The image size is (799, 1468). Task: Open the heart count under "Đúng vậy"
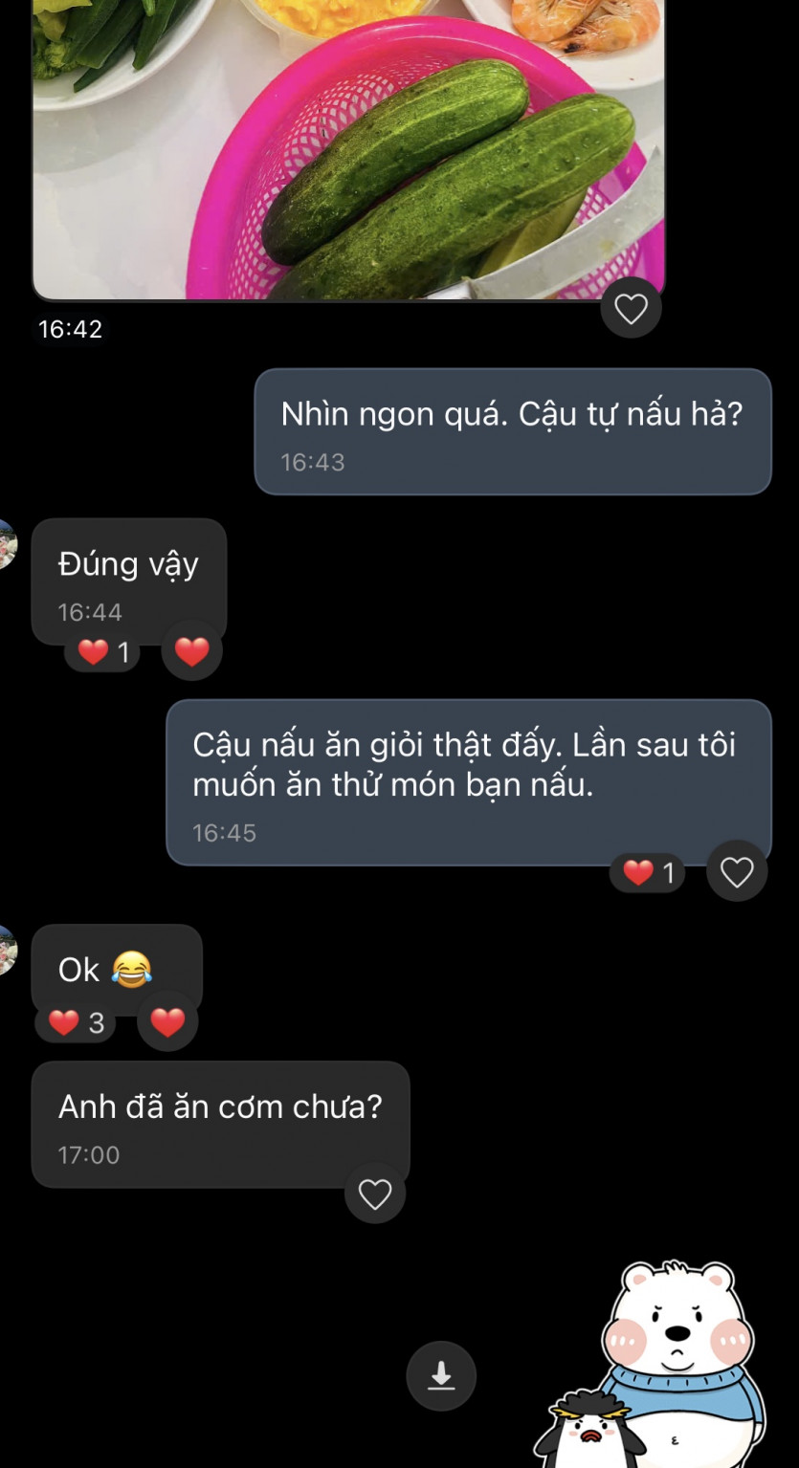[x=102, y=653]
